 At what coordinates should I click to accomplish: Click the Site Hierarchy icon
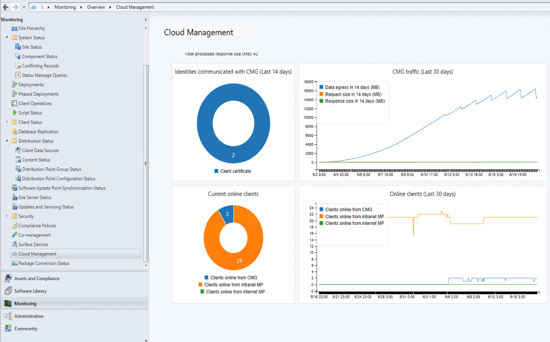(x=14, y=28)
